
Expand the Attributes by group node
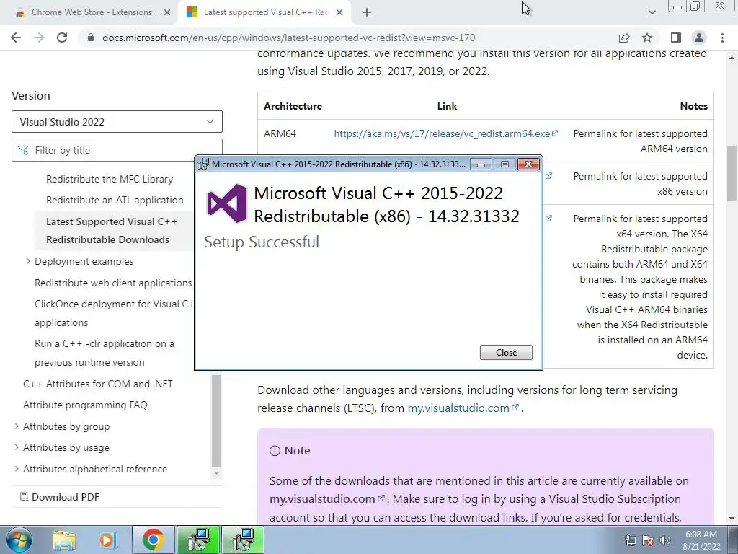pyautogui.click(x=17, y=426)
